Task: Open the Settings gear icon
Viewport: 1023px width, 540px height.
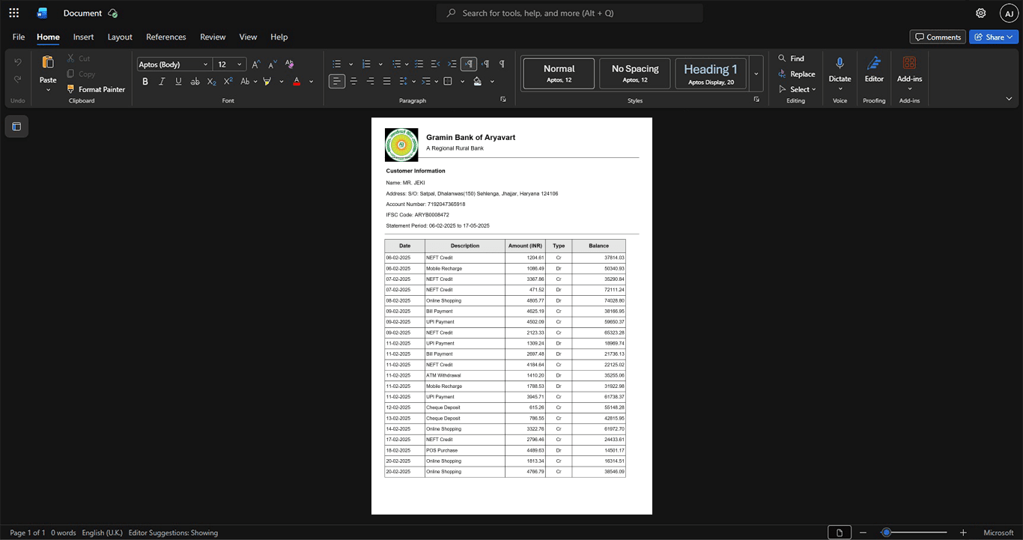Action: pyautogui.click(x=981, y=13)
